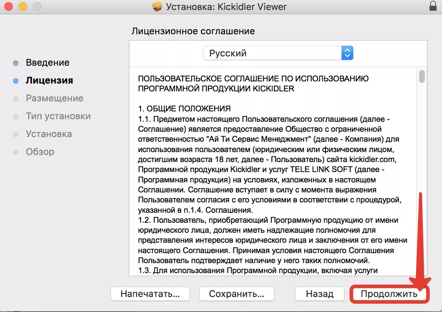This screenshot has width=442, height=312.
Task: Close the installer with the red button
Action: click(x=8, y=6)
